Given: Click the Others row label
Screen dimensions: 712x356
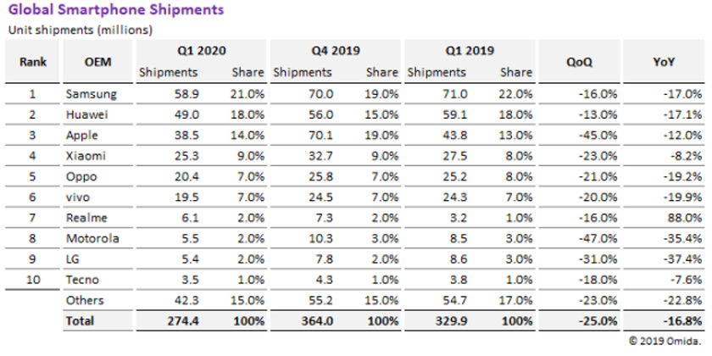Looking at the screenshot, I should pyautogui.click(x=85, y=300).
